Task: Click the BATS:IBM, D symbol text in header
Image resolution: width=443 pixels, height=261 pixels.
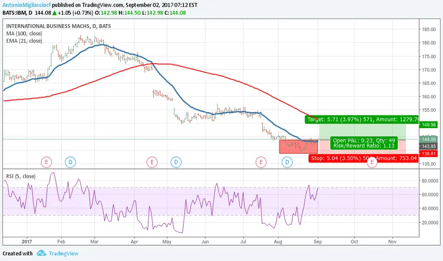Action: tap(17, 13)
